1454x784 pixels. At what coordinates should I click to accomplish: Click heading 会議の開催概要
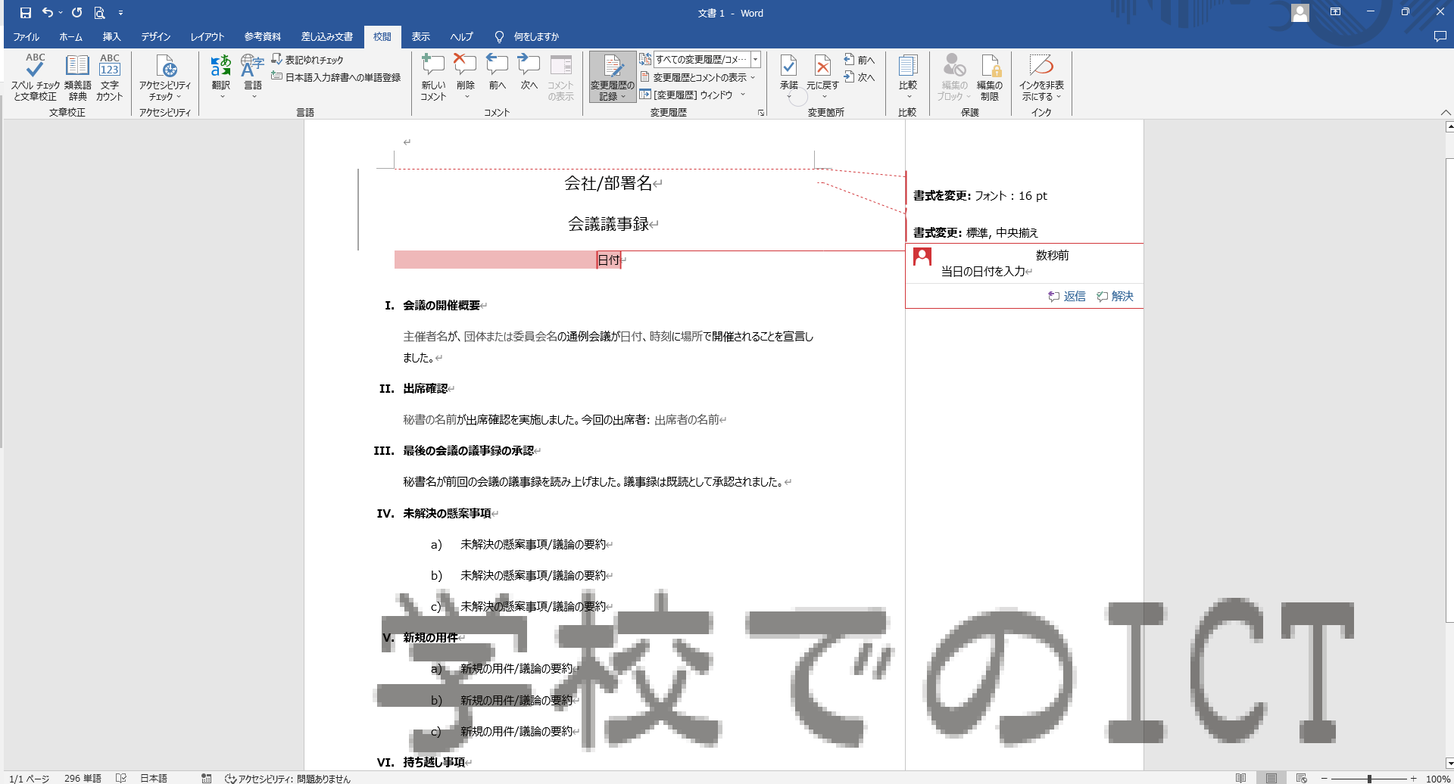[442, 305]
